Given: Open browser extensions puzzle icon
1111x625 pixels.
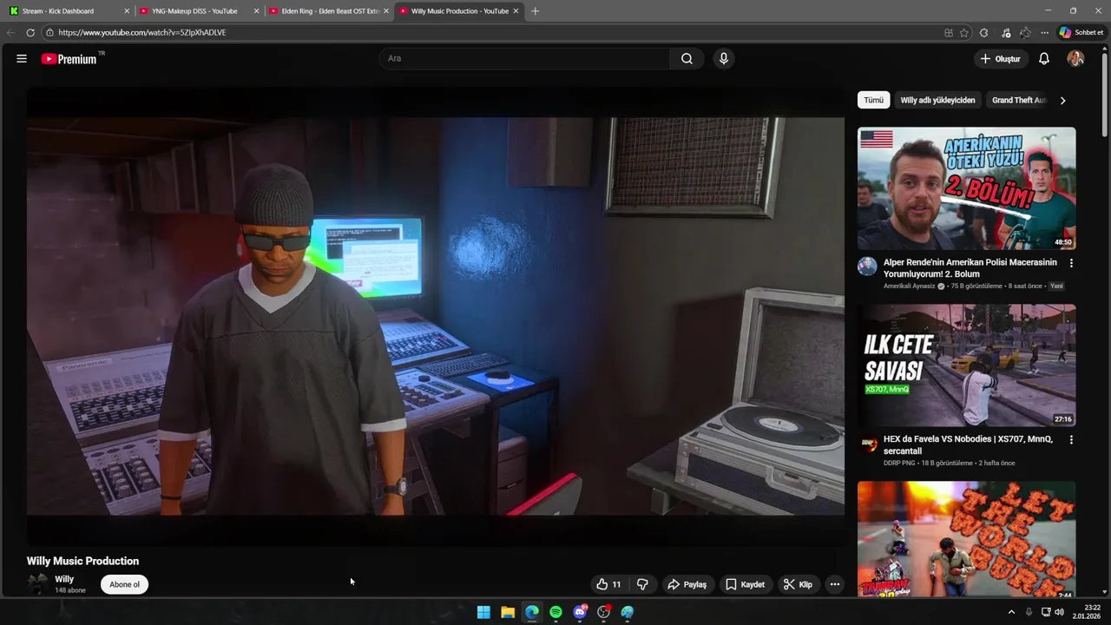Looking at the screenshot, I should [983, 32].
